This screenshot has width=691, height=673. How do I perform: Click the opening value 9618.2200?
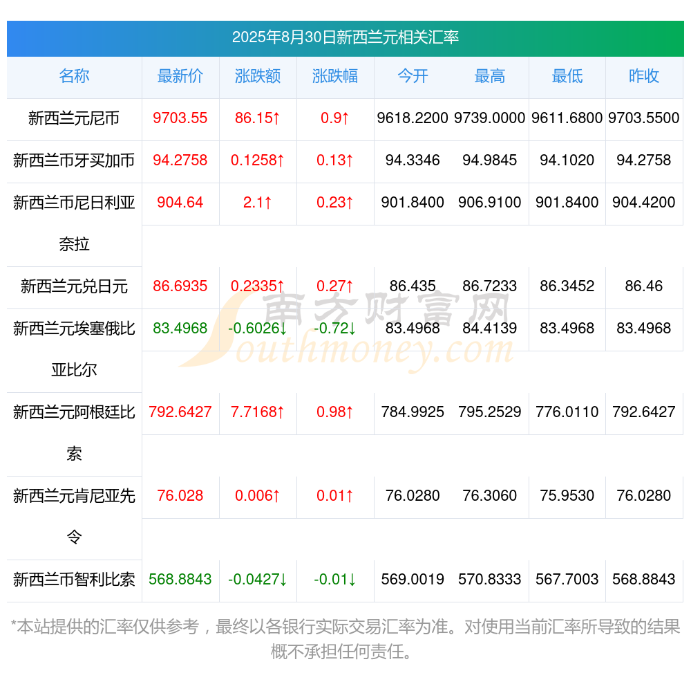click(x=413, y=118)
